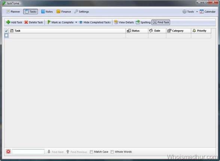Run the Spelling check tool
Screen dimensions: 220x161
[x=143, y=22]
